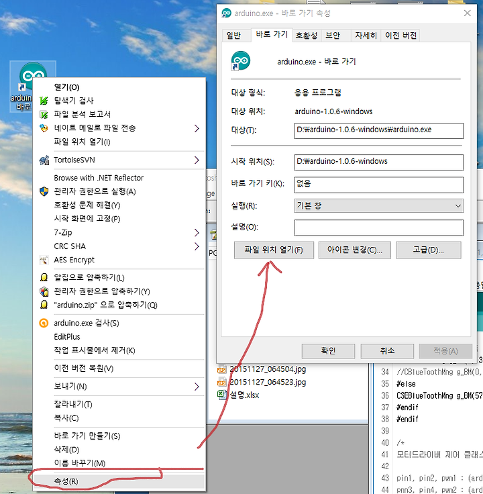This screenshot has height=494, width=483.
Task: Click the 시작 위치(S) input field
Action: click(379, 162)
